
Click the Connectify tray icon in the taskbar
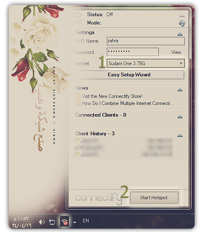[64, 221]
